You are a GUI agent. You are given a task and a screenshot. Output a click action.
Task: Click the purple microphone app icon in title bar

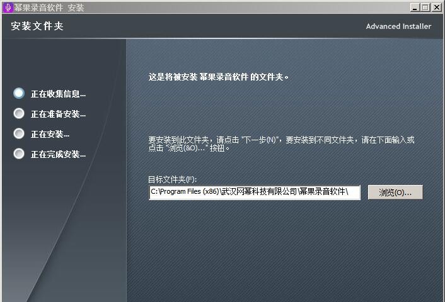coord(8,8)
